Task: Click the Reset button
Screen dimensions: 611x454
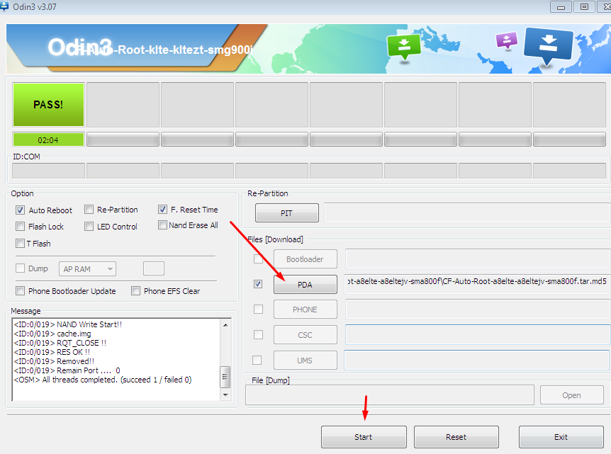Action: [x=456, y=437]
